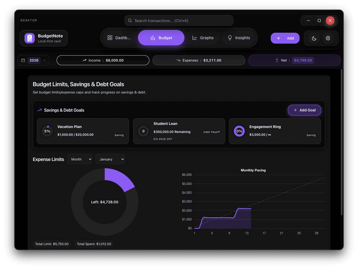The width and height of the screenshot is (358, 269).
Task: Click the income trending-up arrow icon
Action: [x=84, y=60]
